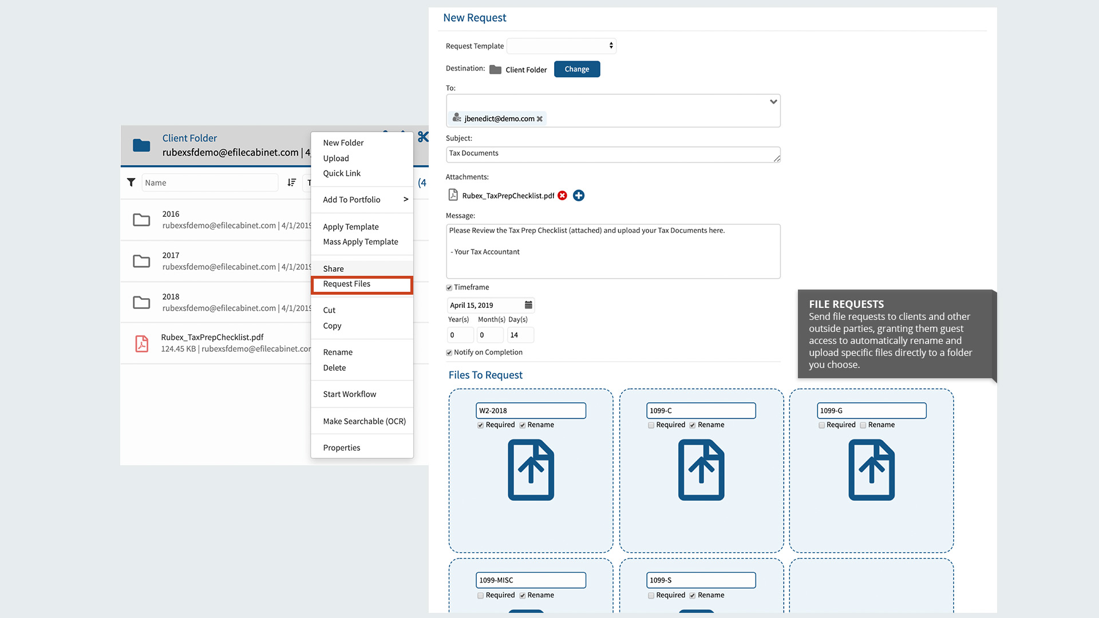Click the Subject text field
Screen dimensions: 1099x618
pyautogui.click(x=612, y=154)
